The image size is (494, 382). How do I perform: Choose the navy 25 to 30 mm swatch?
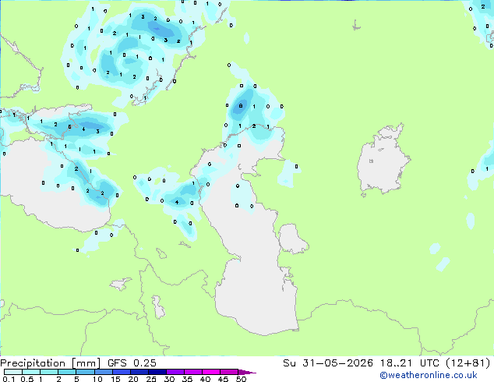point(157,372)
